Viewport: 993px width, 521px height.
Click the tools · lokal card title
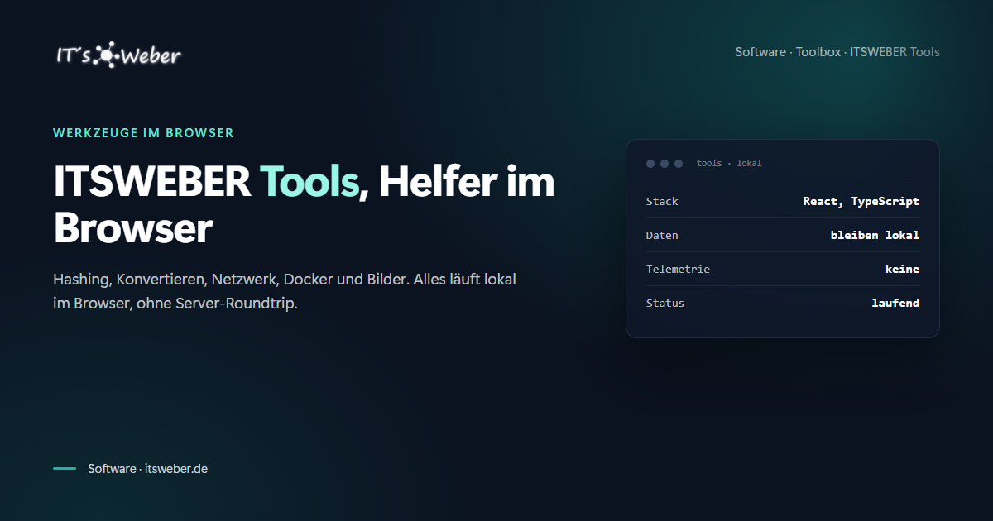click(x=729, y=164)
